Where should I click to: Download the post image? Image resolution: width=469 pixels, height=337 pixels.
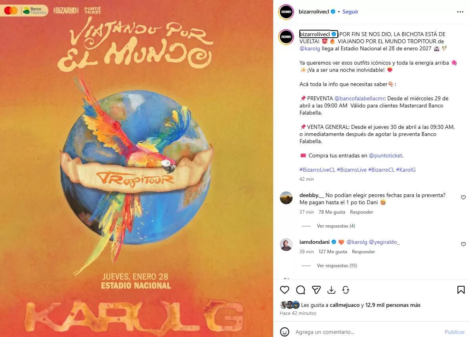[331, 290]
